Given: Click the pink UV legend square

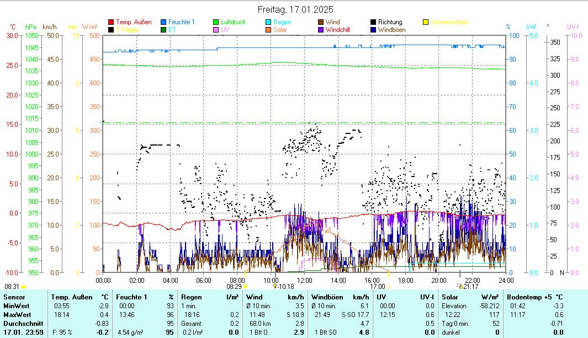Looking at the screenshot, I should 216,30.
